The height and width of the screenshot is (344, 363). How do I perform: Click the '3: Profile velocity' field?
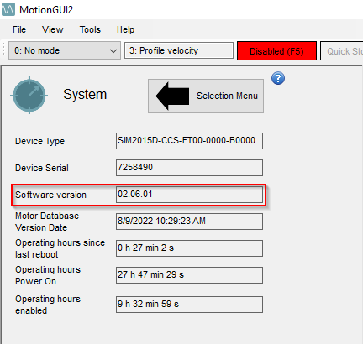tap(179, 50)
